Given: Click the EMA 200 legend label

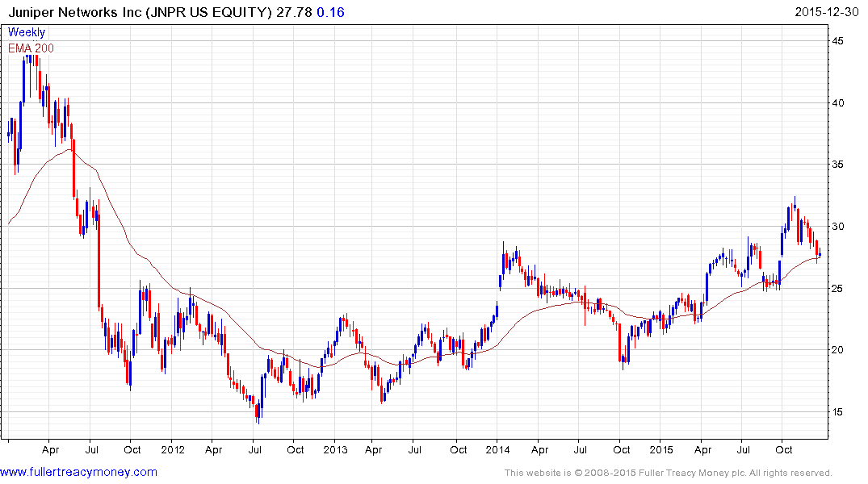Looking at the screenshot, I should (x=31, y=48).
